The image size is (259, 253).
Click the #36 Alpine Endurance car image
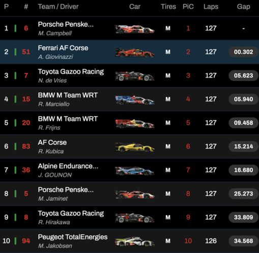(135, 171)
